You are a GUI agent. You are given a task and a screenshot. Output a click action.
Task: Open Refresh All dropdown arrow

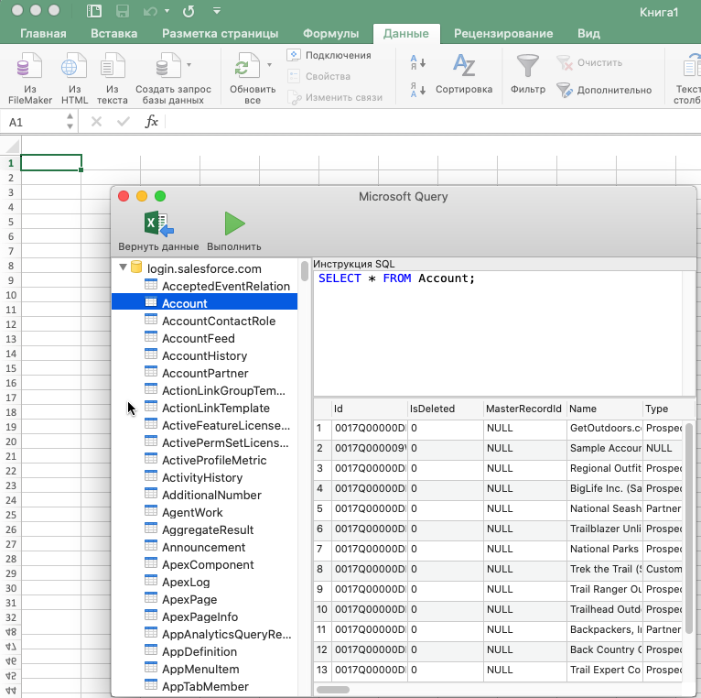[270, 65]
